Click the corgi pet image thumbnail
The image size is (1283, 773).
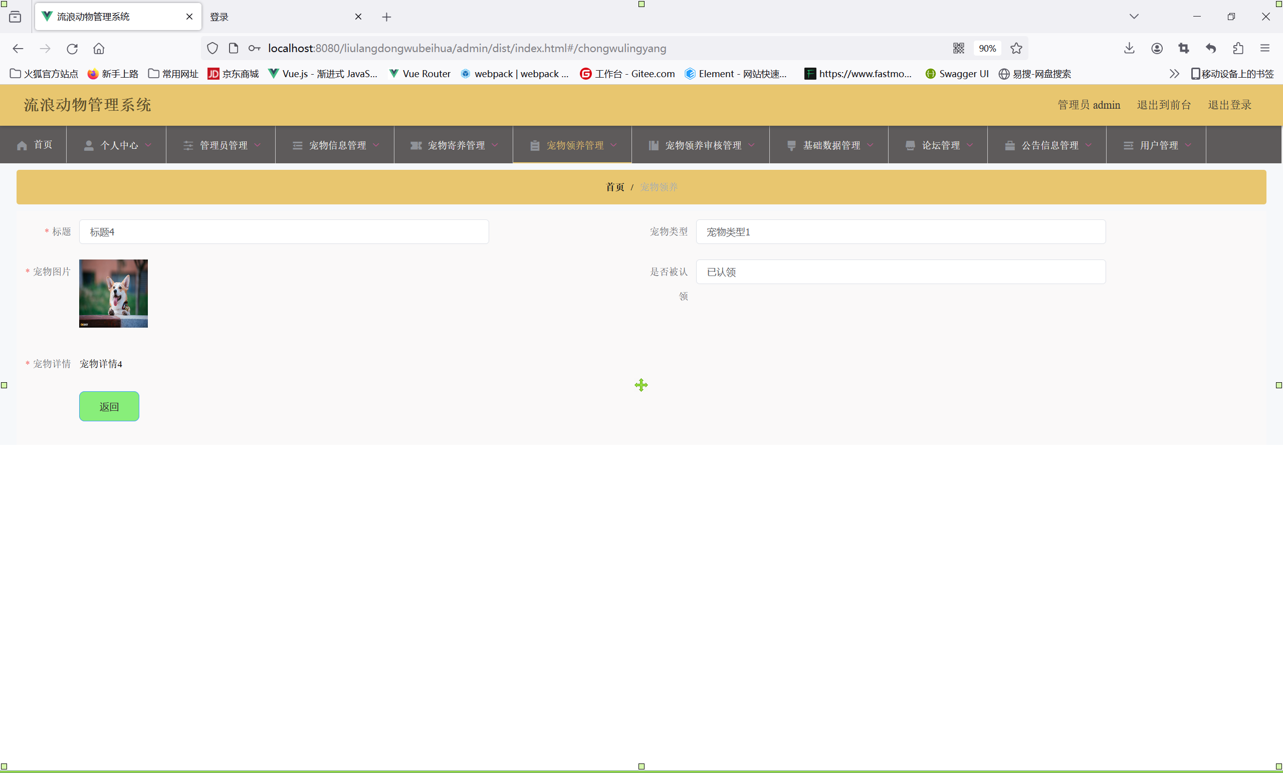(x=113, y=294)
